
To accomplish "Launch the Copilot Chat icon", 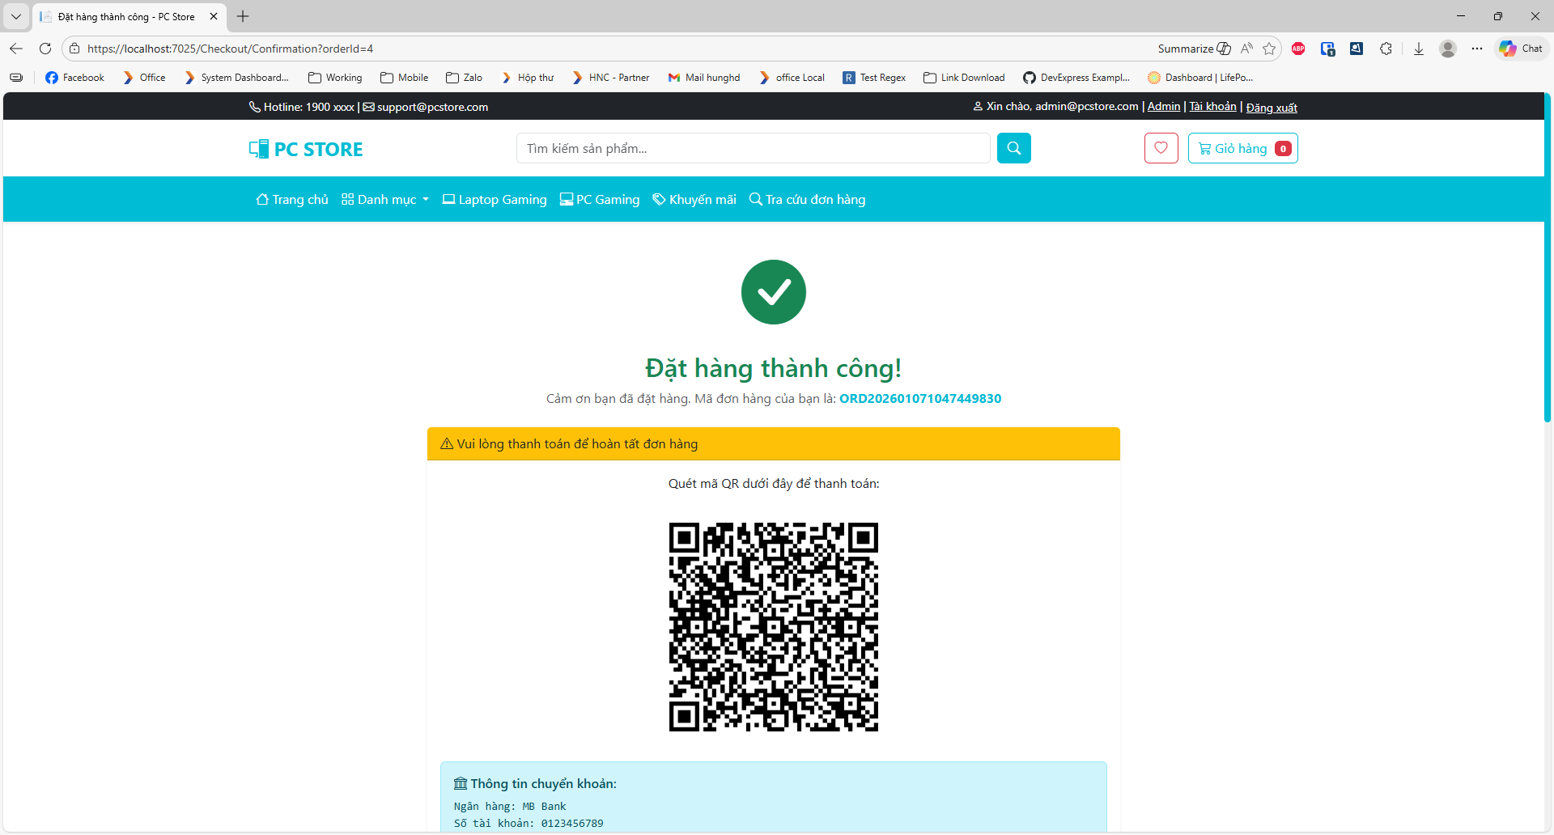I will click(x=1520, y=49).
